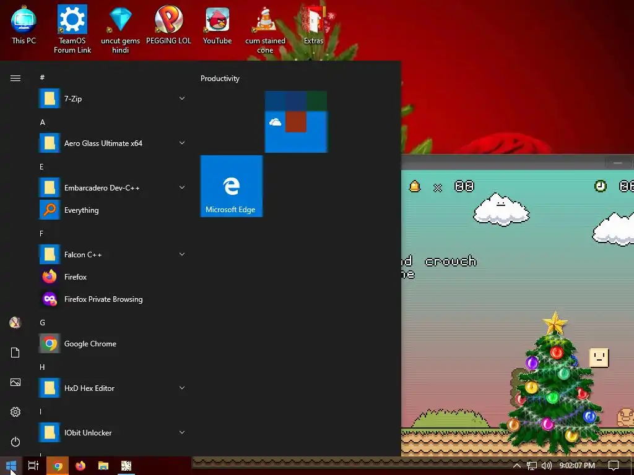Click the # section header in app list
The width and height of the screenshot is (634, 475).
(42, 77)
